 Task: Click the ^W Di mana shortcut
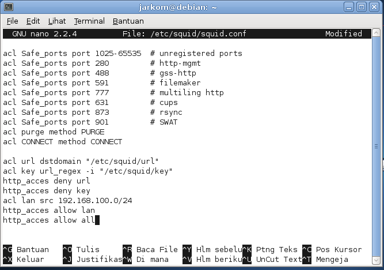(146, 260)
